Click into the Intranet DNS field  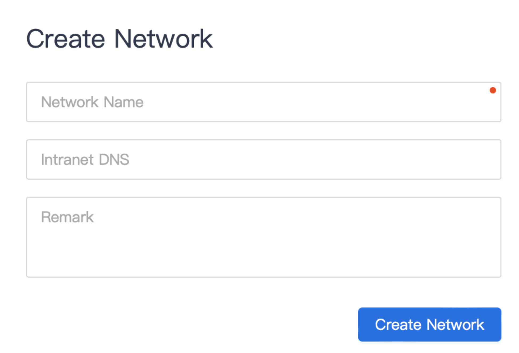tap(263, 159)
